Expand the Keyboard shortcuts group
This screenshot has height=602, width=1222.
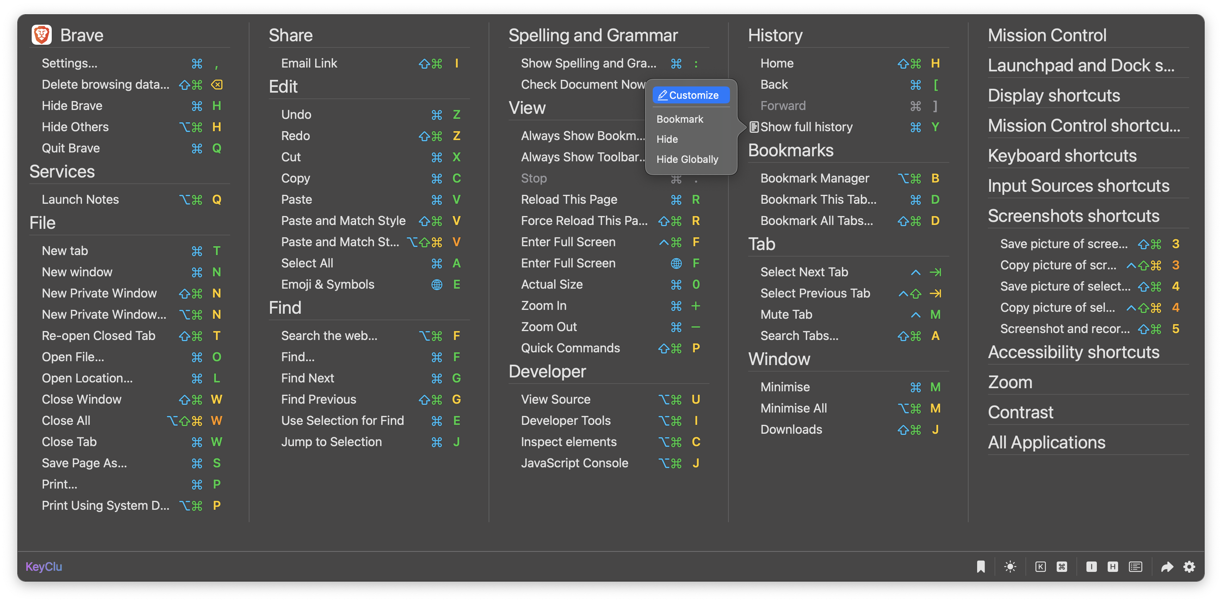pyautogui.click(x=1062, y=156)
